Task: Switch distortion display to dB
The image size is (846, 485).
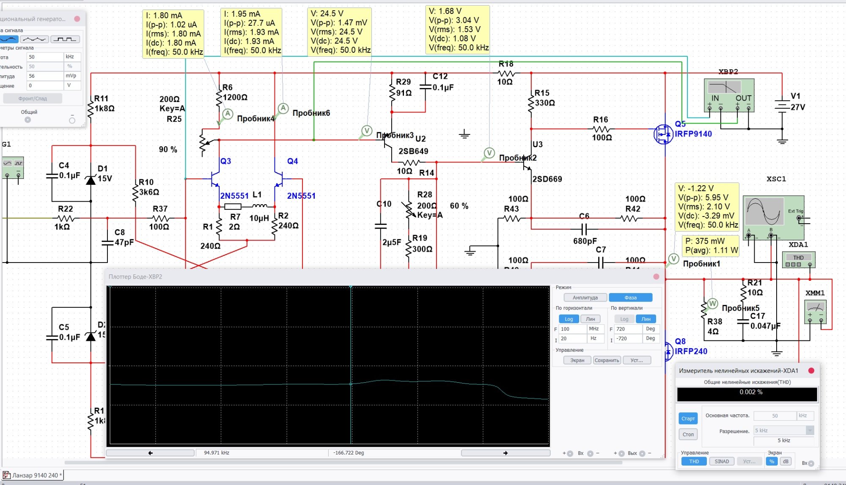Action: coord(786,461)
